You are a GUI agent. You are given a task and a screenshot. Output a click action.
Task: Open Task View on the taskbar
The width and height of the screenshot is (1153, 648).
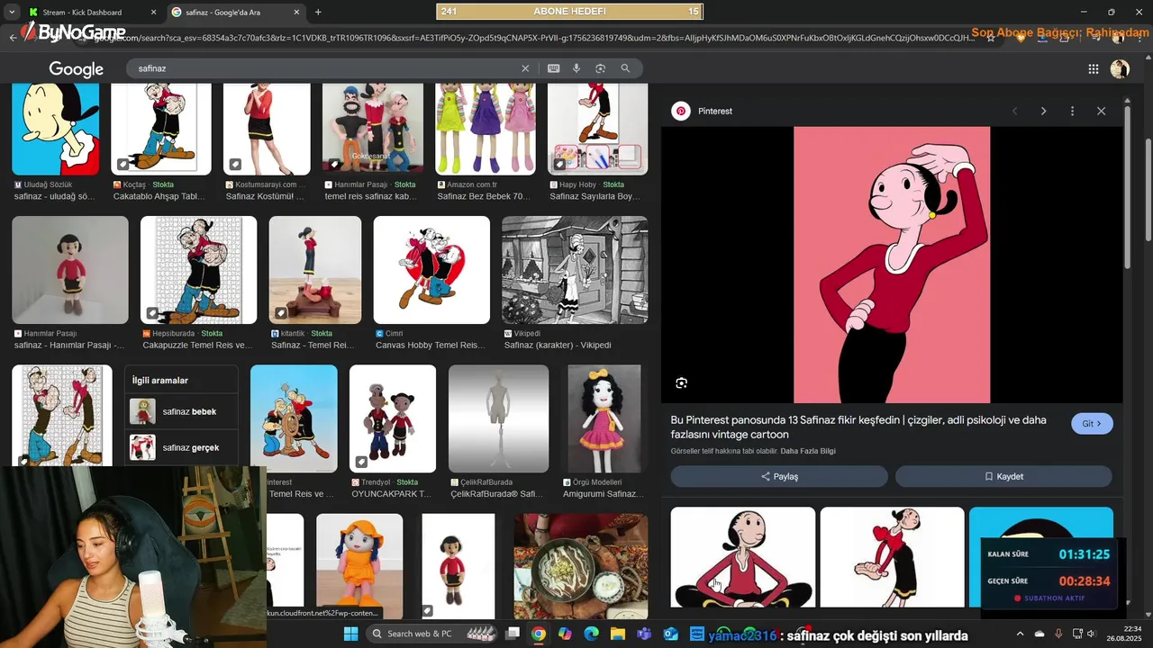click(x=513, y=634)
